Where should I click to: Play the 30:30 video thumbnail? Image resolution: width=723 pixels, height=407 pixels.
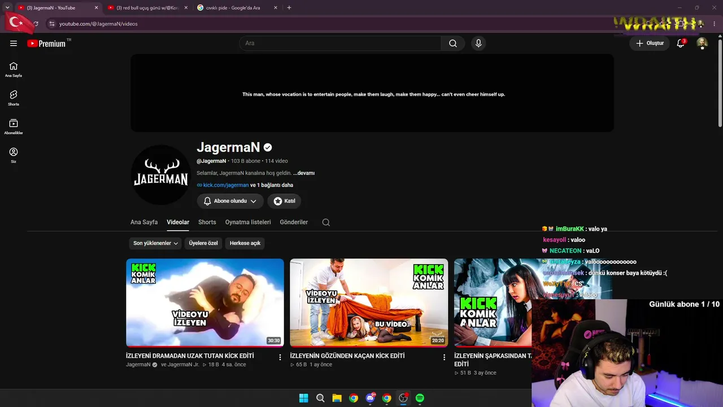point(205,302)
